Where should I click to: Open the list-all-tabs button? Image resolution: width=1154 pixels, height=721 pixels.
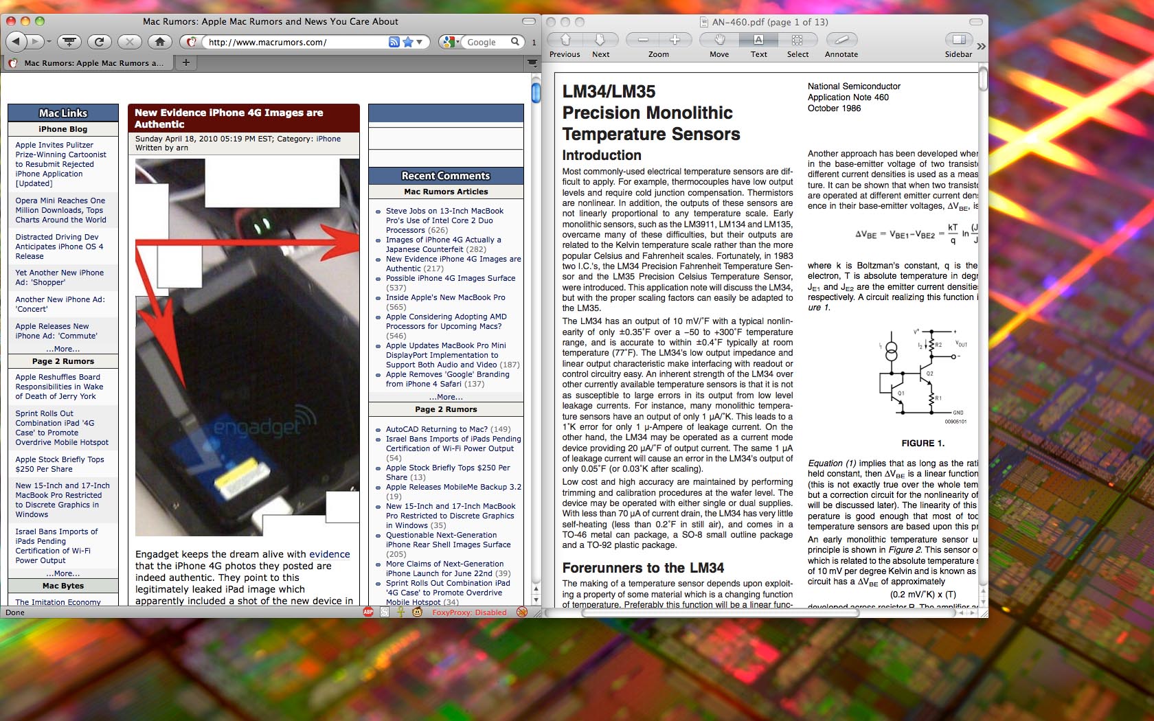point(532,63)
